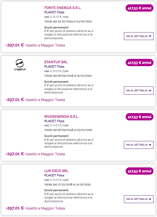Click Fonte Energia savings versus Maggior Tutela
The width and height of the screenshot is (157, 217).
pos(35,45)
